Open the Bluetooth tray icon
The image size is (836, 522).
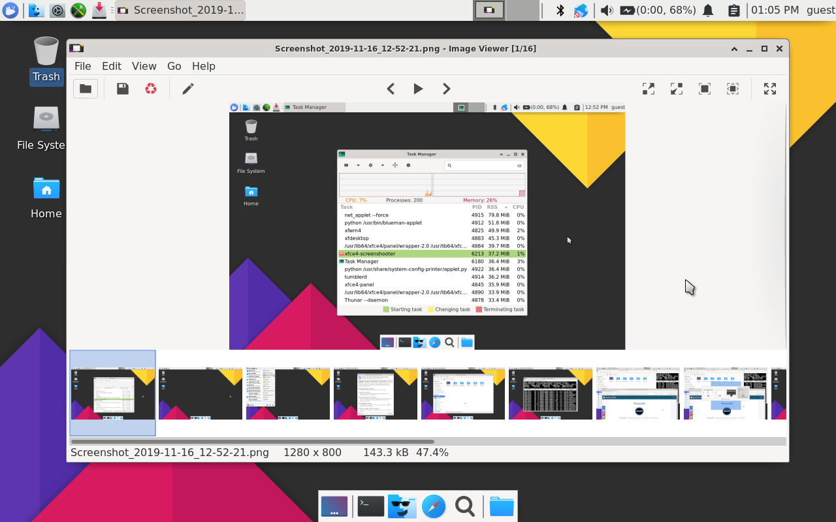560,10
